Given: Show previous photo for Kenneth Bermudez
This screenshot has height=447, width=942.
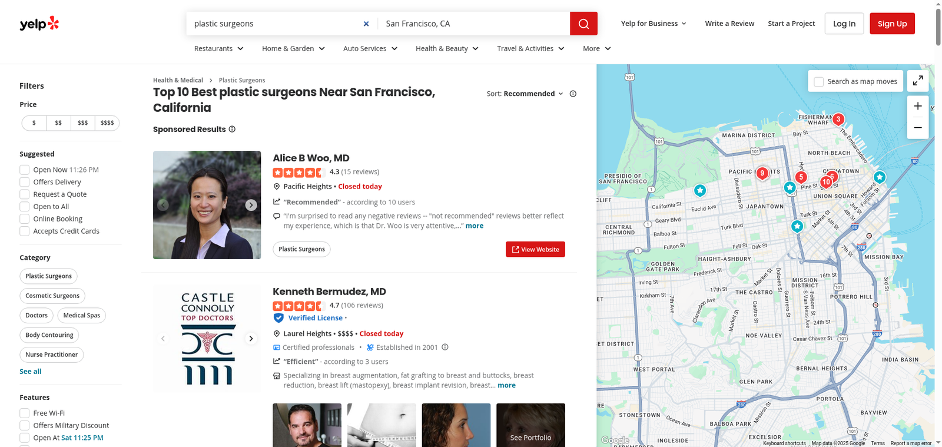Looking at the screenshot, I should [163, 339].
